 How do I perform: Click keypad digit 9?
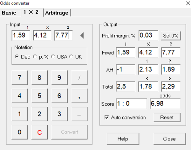(x=59, y=78)
